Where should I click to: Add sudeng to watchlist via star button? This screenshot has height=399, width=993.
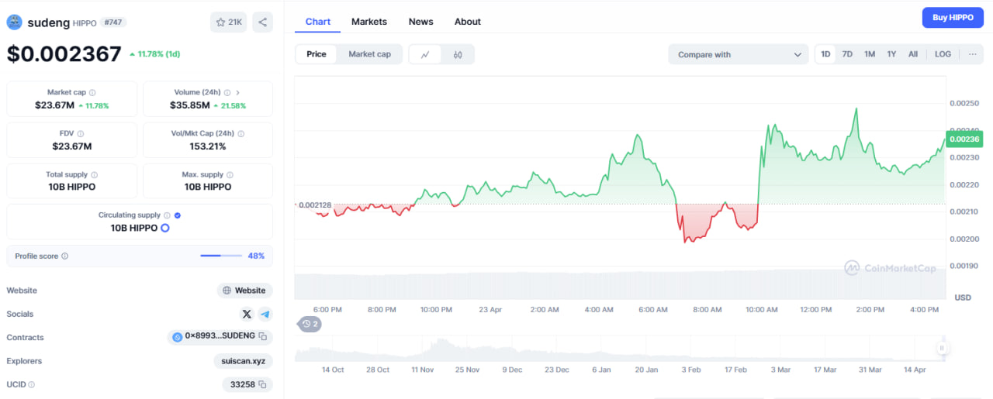tap(228, 22)
